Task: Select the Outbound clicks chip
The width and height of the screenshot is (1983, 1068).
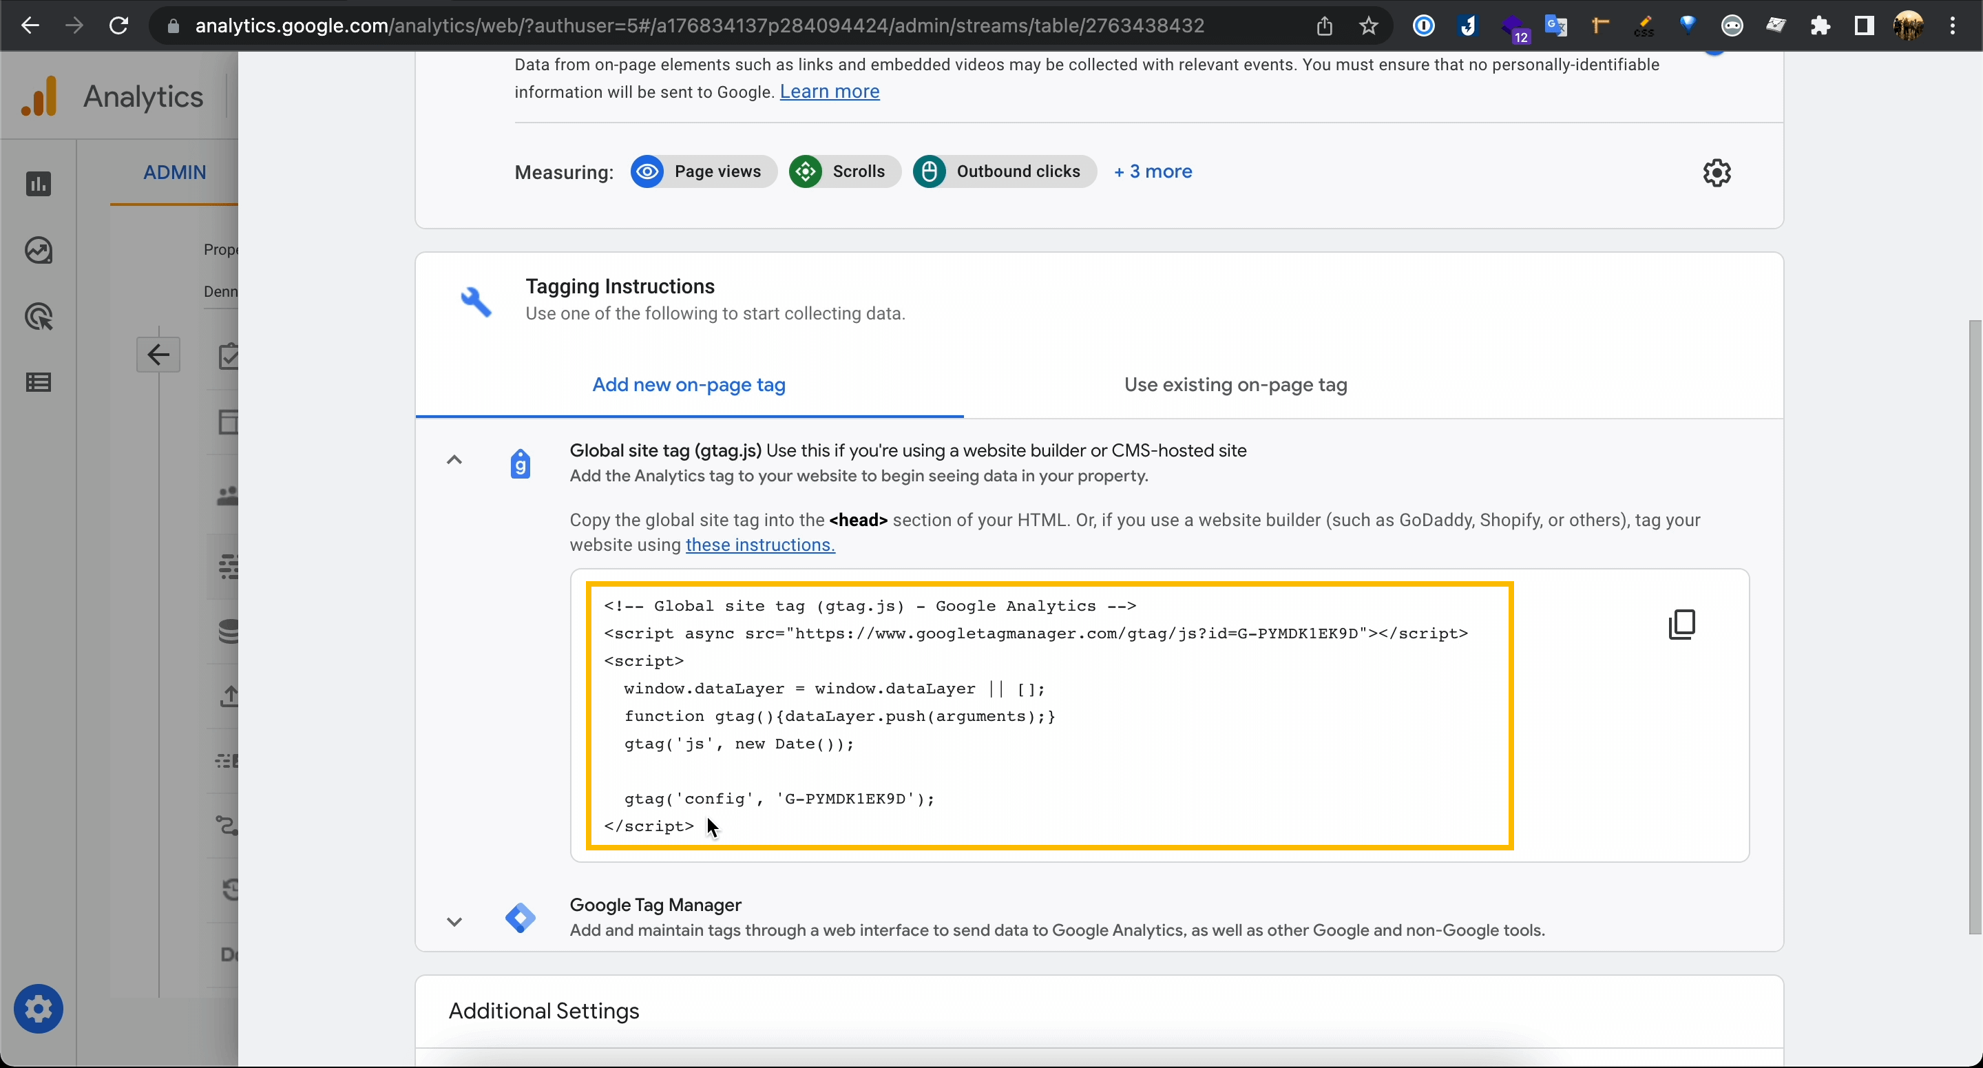Action: click(1005, 171)
